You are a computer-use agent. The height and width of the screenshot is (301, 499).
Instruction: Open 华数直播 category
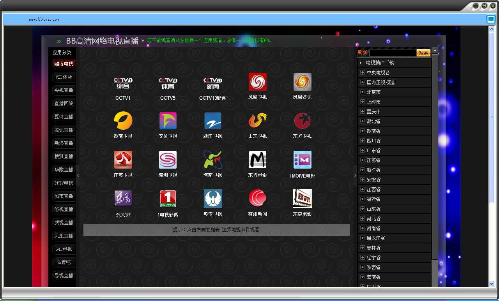[x=64, y=170]
